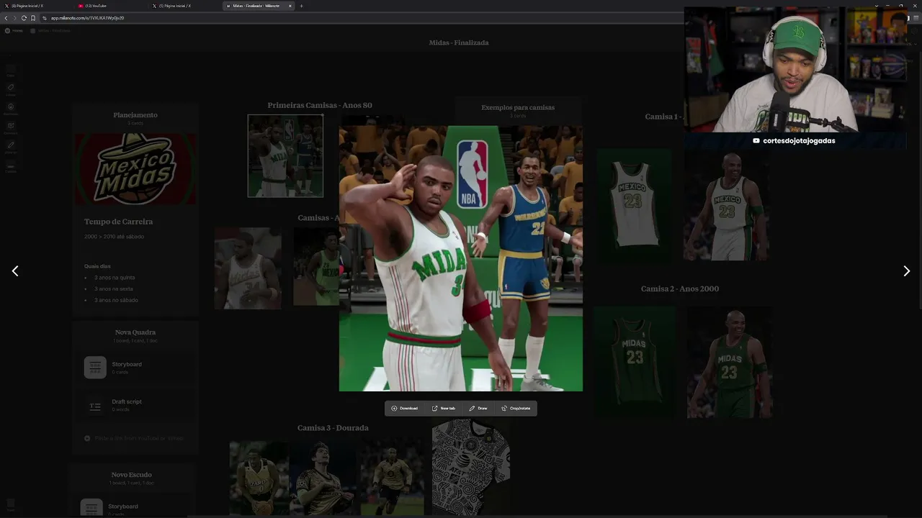Reload the Milanote page
This screenshot has height=518, width=922.
(24, 18)
